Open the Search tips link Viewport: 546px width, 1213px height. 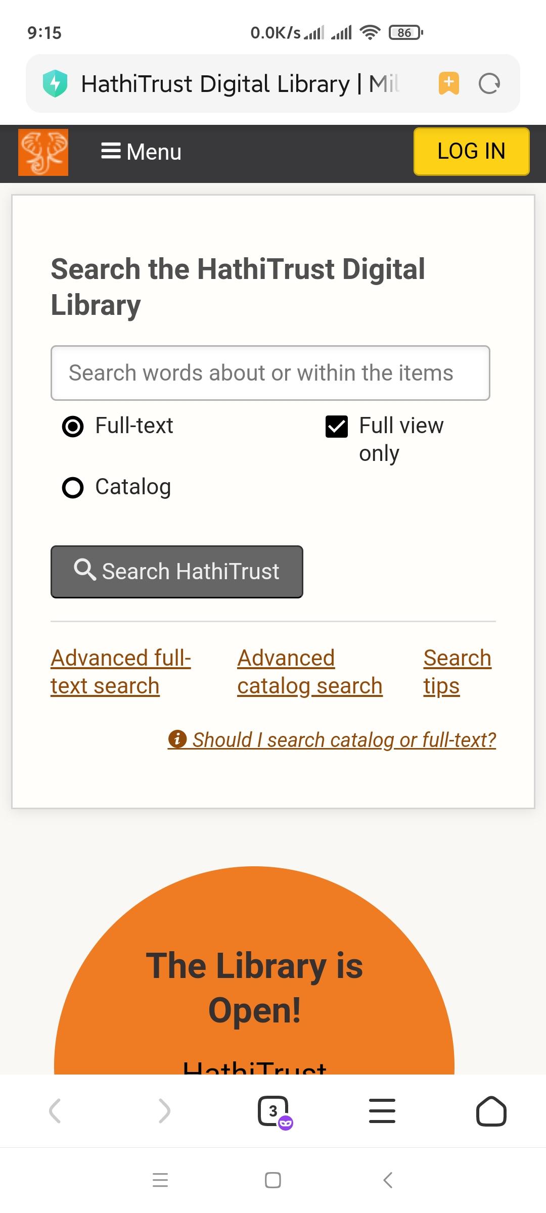tap(457, 672)
